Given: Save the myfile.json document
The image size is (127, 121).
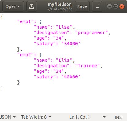Looking at the screenshot, I should [x=82, y=6].
